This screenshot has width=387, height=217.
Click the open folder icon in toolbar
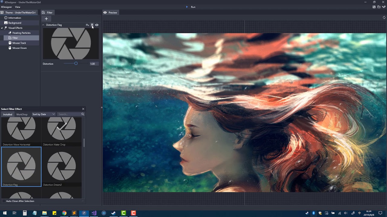tap(379, 7)
